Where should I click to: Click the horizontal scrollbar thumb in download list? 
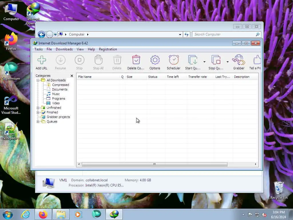[155, 164]
